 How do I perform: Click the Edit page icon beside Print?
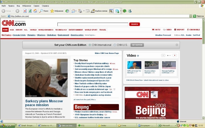click(x=87, y=11)
